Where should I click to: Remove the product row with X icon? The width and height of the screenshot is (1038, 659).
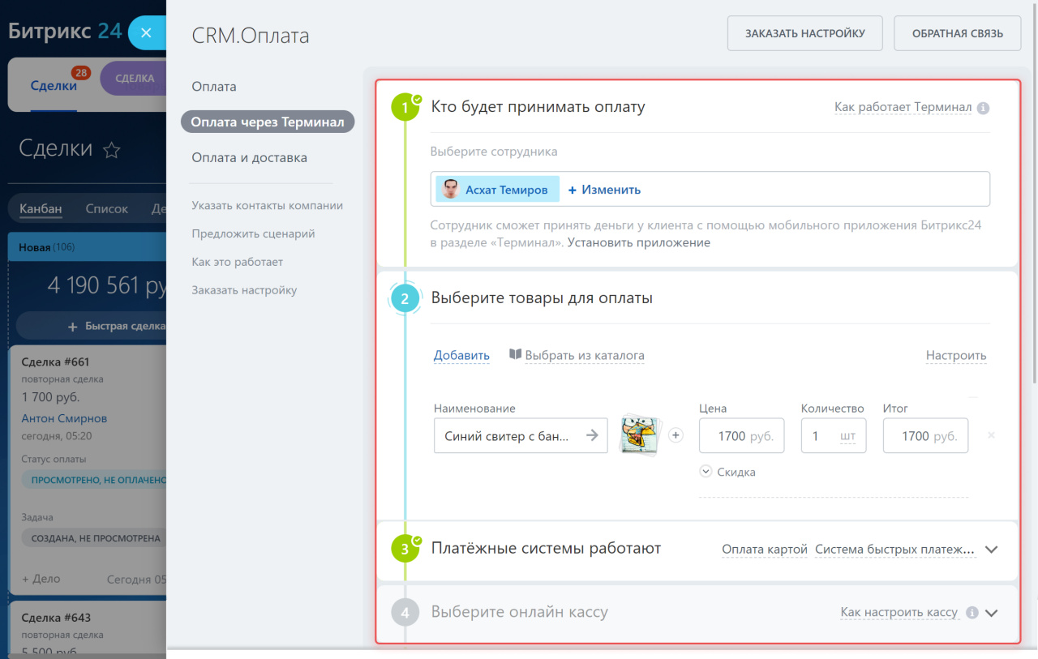[991, 435]
